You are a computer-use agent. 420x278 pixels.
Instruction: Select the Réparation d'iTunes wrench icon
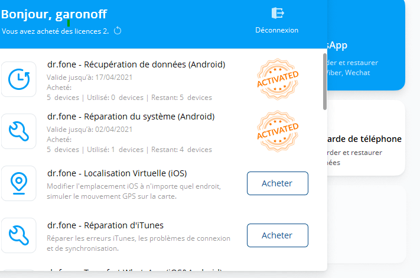point(19,235)
